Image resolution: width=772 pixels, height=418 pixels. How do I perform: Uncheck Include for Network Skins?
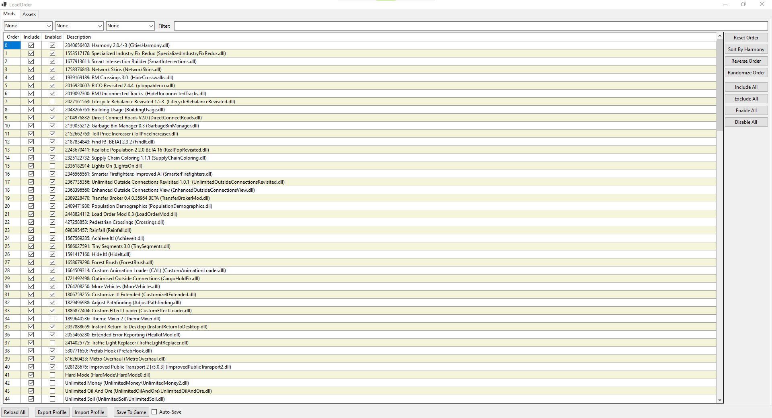[x=31, y=70]
